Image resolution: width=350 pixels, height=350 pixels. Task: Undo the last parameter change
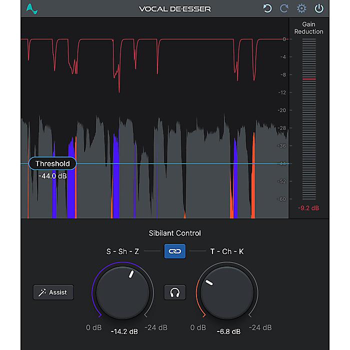(x=267, y=8)
